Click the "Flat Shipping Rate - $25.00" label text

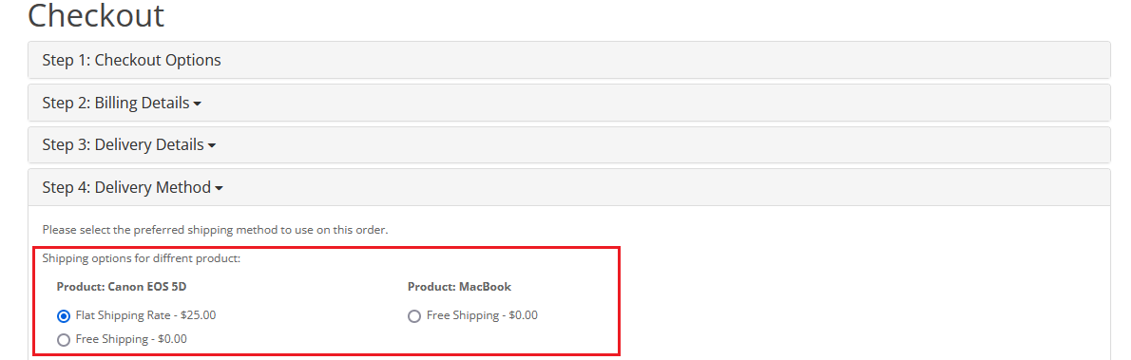[x=145, y=315]
